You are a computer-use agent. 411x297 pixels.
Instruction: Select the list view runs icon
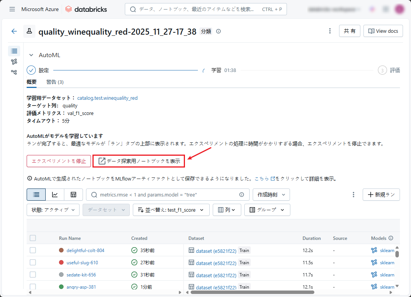coord(36,195)
